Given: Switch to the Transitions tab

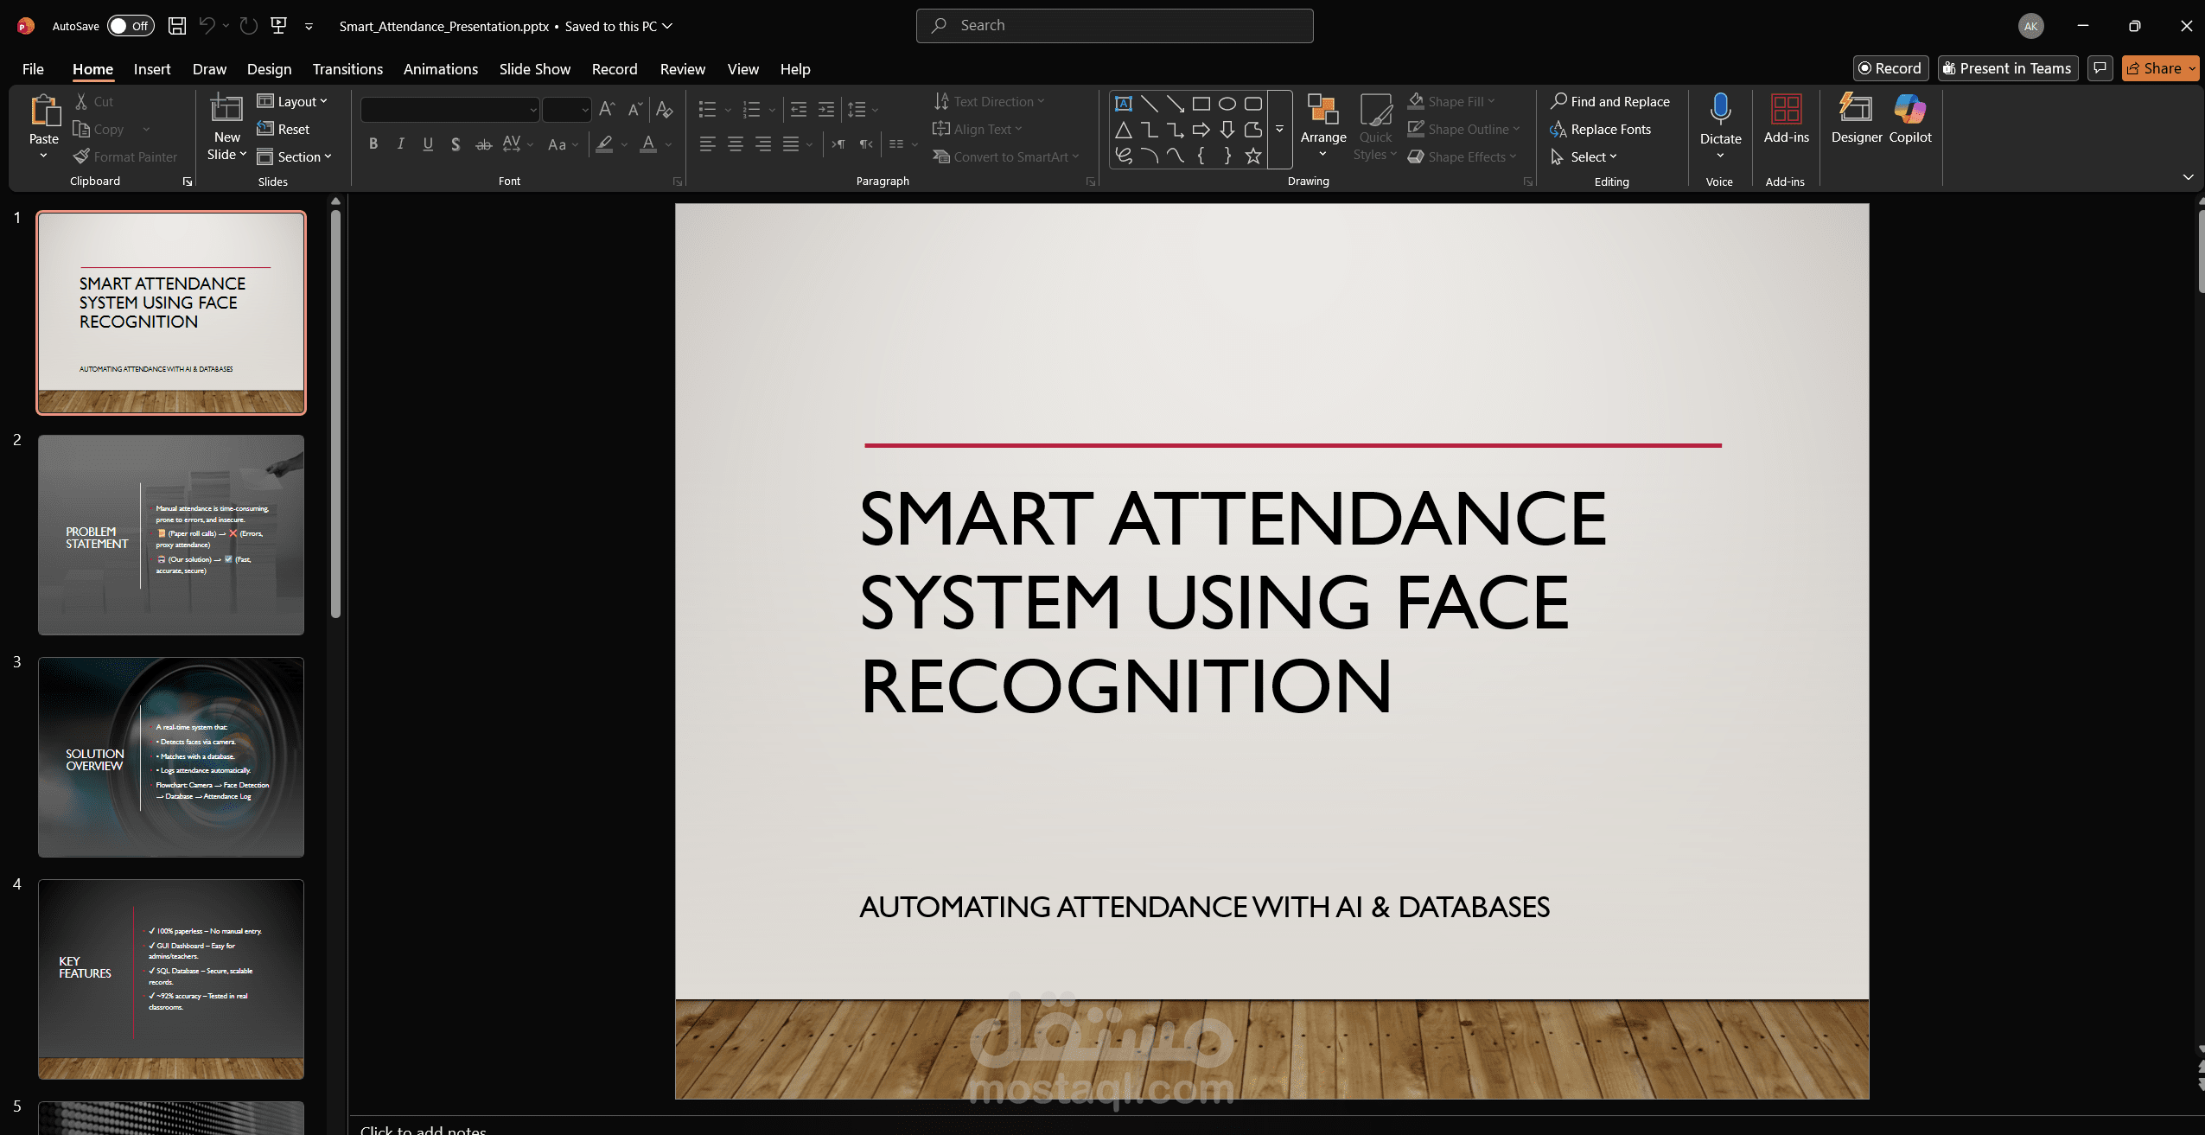Looking at the screenshot, I should (347, 68).
